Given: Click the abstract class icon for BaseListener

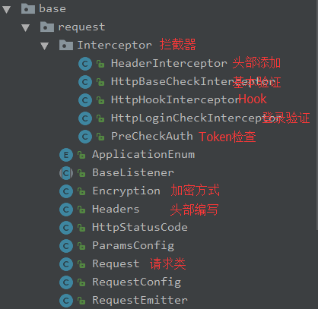Looking at the screenshot, I should tap(66, 173).
